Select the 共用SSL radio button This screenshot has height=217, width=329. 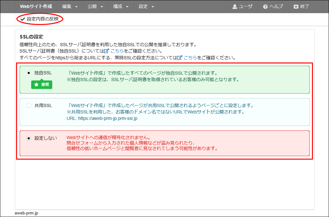point(29,105)
